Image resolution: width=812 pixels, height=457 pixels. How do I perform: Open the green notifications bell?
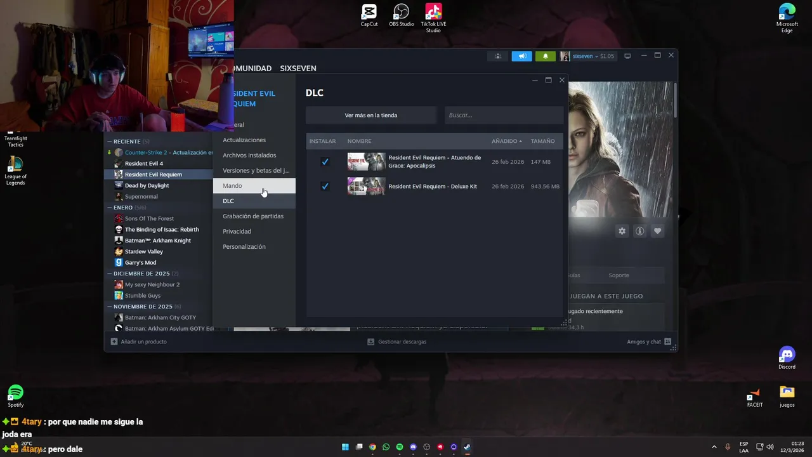coord(545,56)
